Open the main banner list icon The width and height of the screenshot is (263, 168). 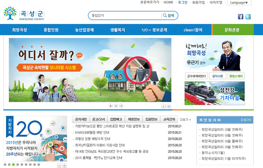coord(169,106)
